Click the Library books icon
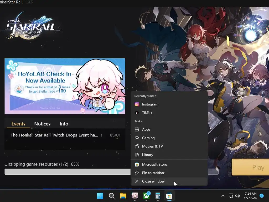269x202 pixels. (x=137, y=155)
